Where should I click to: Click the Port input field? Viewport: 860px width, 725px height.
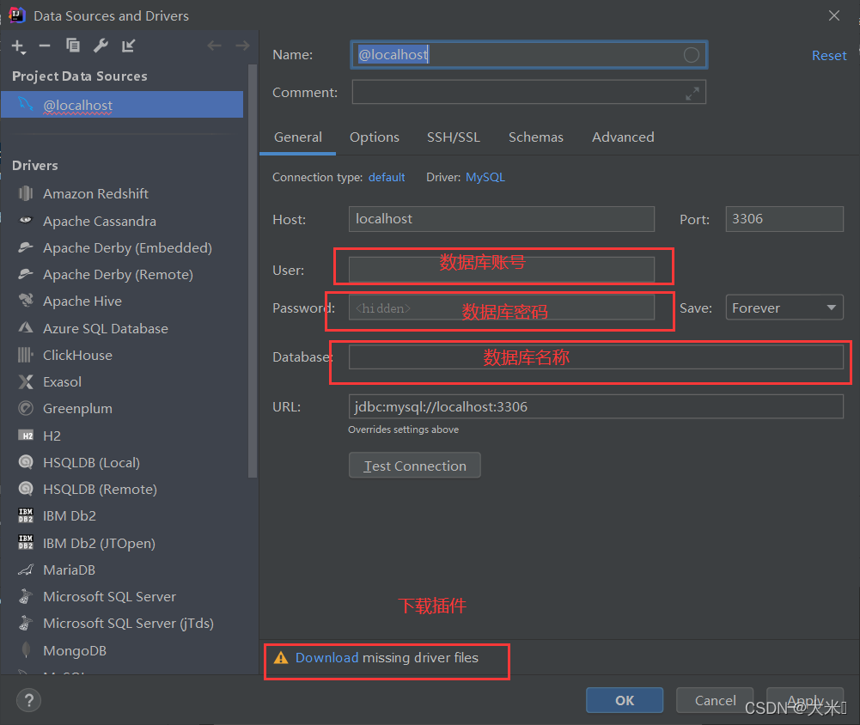(784, 219)
